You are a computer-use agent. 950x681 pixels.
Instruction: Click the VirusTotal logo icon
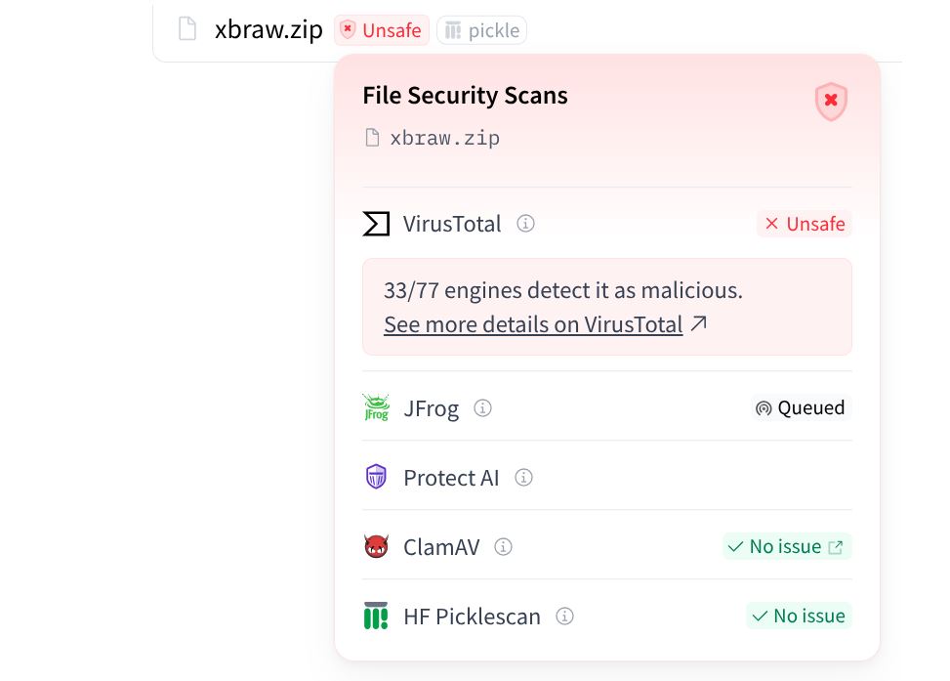pyautogui.click(x=376, y=224)
